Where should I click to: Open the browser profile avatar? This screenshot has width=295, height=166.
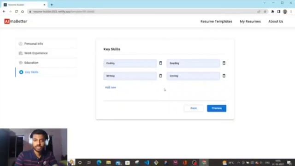click(285, 12)
